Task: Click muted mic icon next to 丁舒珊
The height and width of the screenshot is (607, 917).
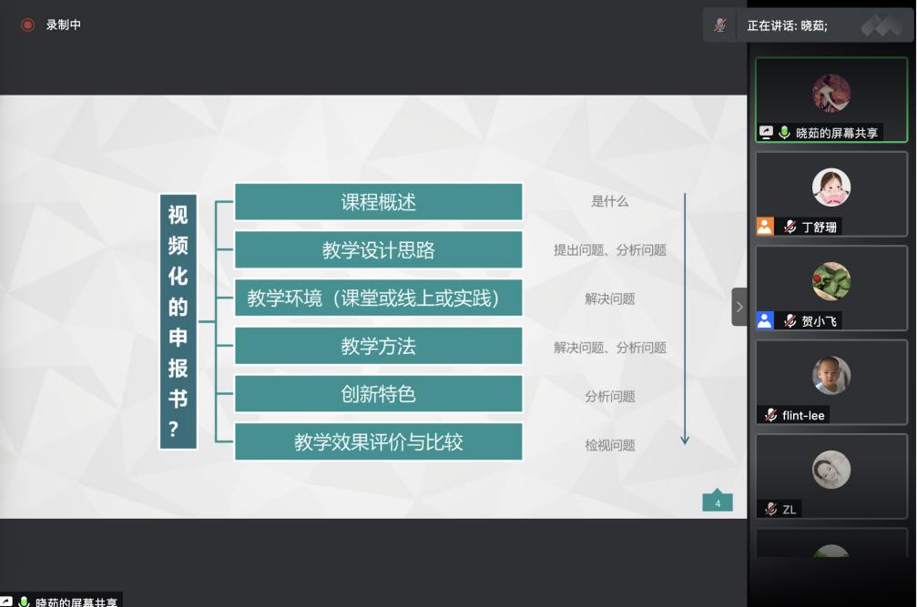Action: pyautogui.click(x=790, y=228)
